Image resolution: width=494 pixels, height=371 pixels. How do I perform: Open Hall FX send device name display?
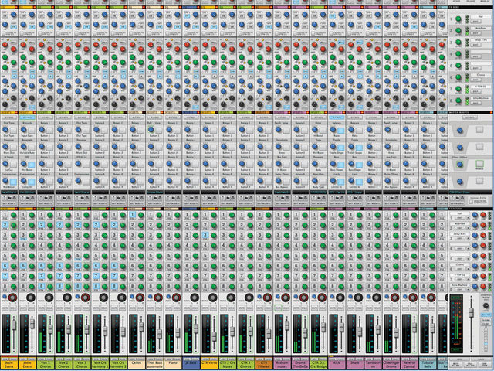point(480,17)
